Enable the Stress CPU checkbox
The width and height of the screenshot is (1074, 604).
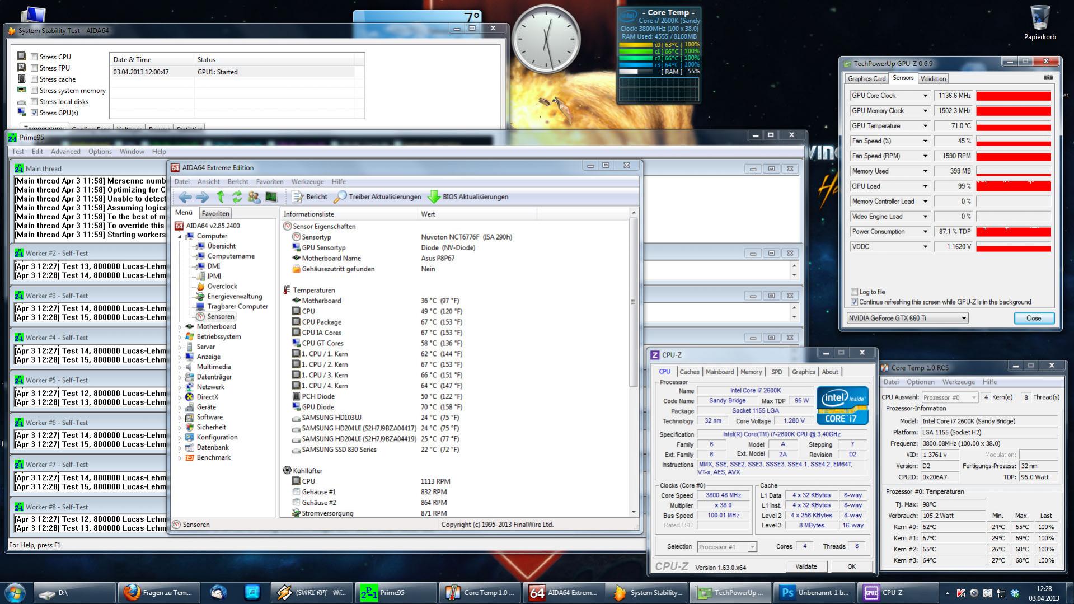point(35,57)
